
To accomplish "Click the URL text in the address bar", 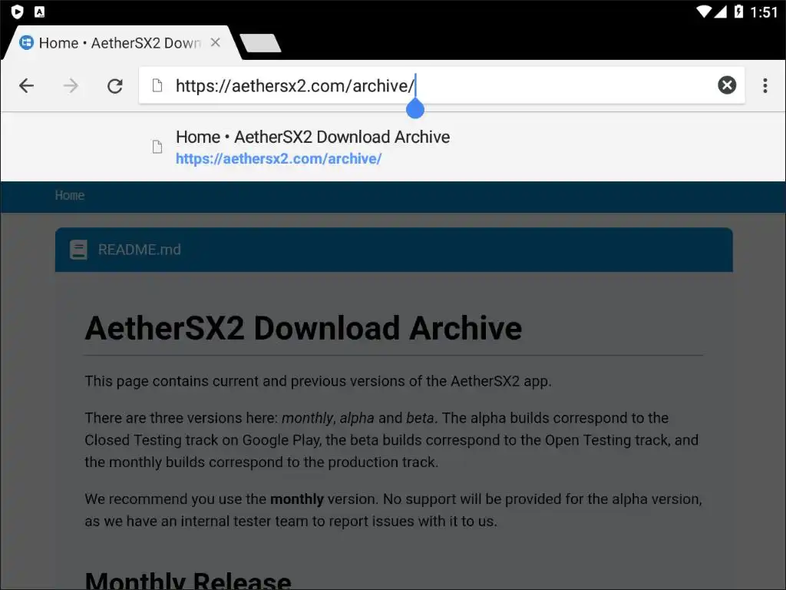I will [295, 86].
